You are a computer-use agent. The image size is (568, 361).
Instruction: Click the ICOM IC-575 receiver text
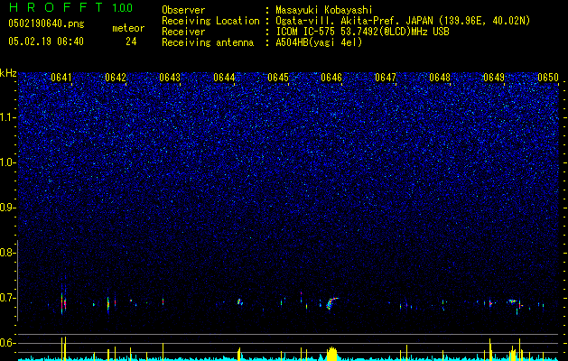[x=362, y=32]
